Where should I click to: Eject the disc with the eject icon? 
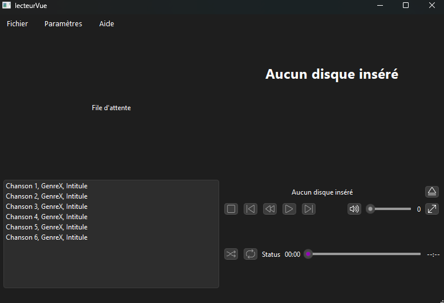point(432,192)
